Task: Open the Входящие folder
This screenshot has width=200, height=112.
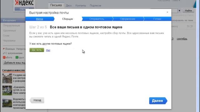Action: coord(13,21)
